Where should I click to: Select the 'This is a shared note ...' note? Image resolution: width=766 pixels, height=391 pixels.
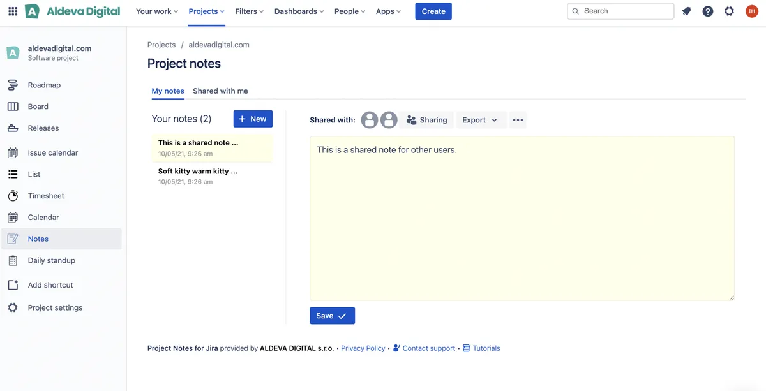tap(212, 148)
